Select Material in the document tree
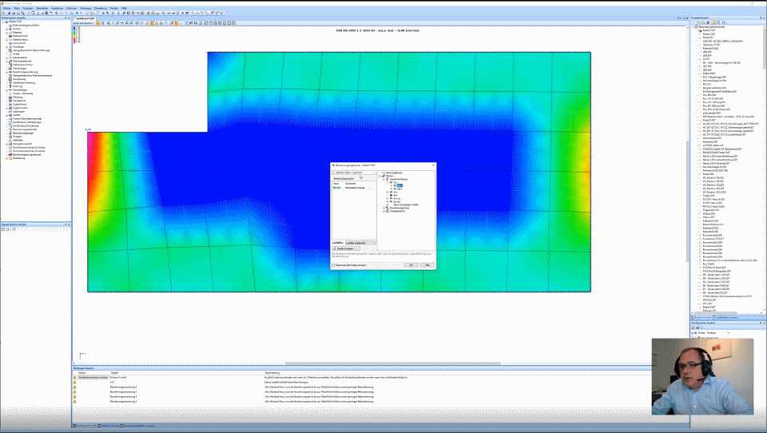This screenshot has width=767, height=433. coord(17,32)
